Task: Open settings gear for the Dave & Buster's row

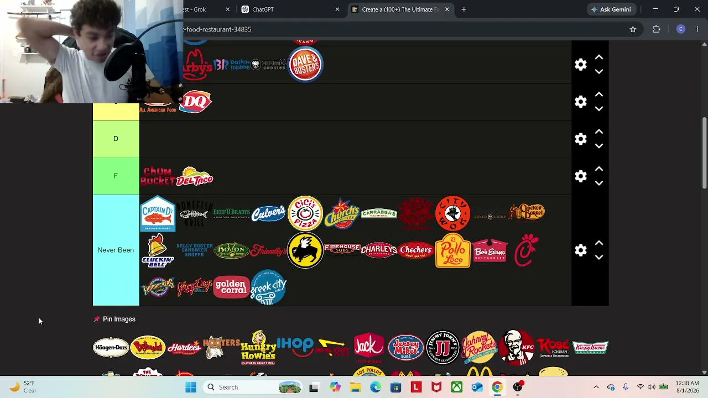Action: (580, 65)
